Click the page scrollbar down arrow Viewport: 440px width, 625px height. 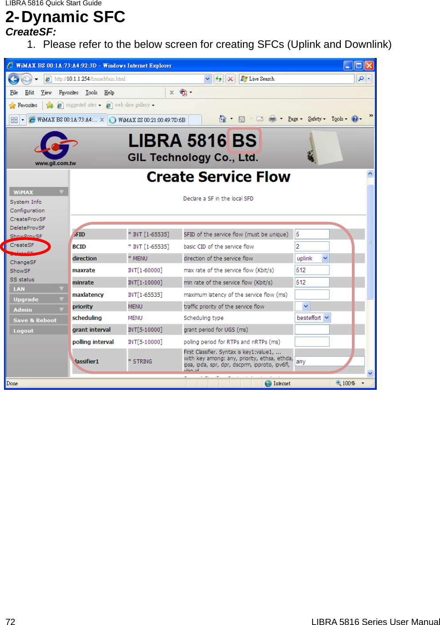tap(370, 373)
